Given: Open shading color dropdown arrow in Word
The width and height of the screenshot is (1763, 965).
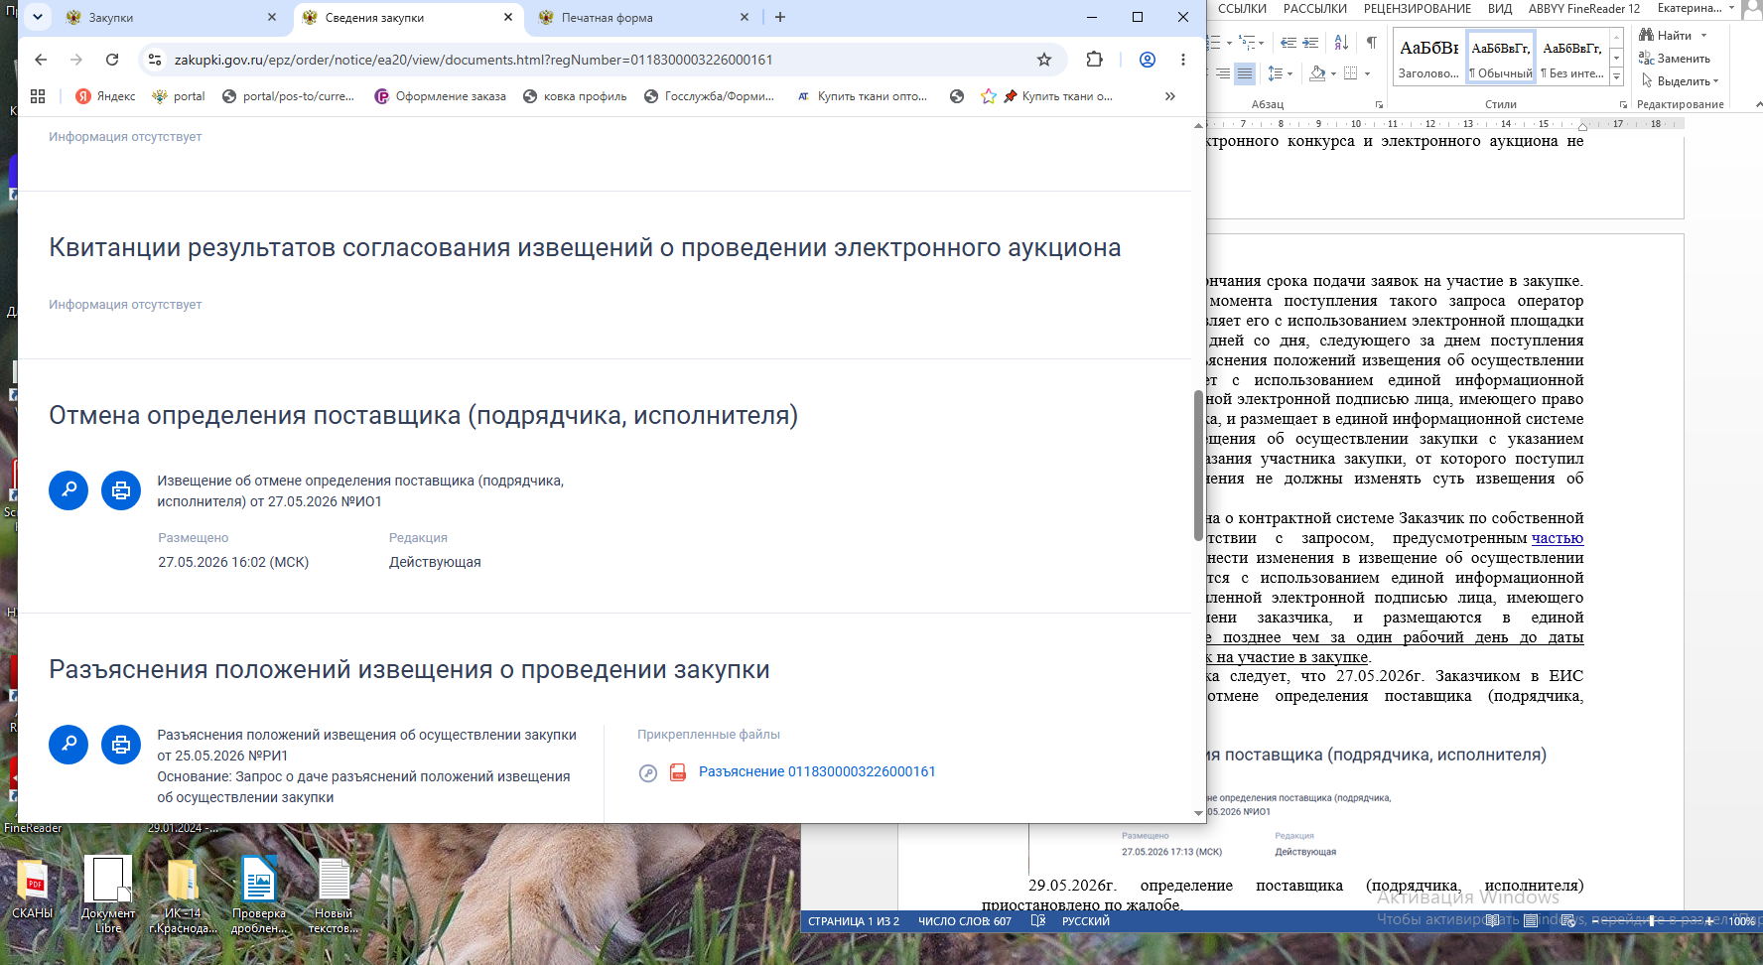Looking at the screenshot, I should [1333, 73].
